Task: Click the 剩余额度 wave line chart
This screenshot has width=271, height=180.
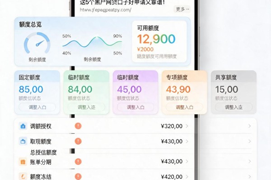Action: (92, 42)
